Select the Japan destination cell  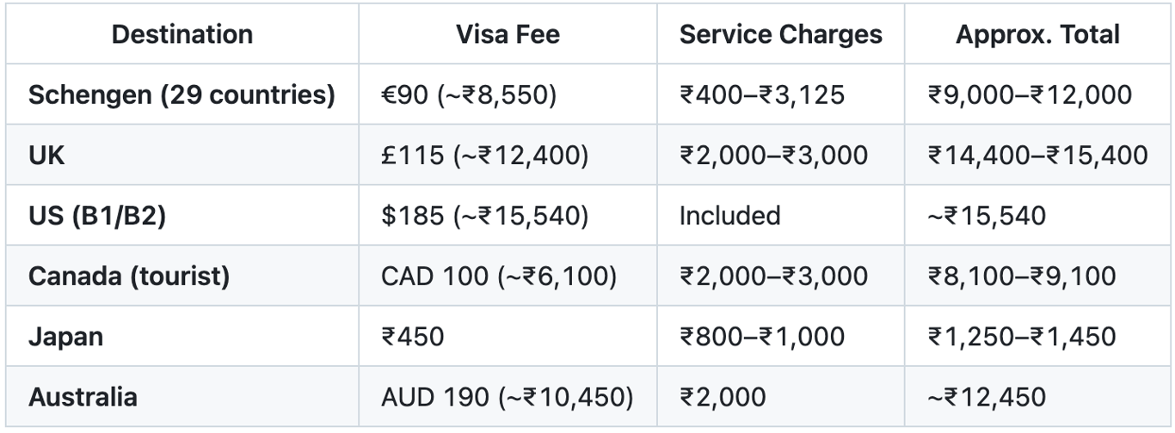(x=182, y=336)
